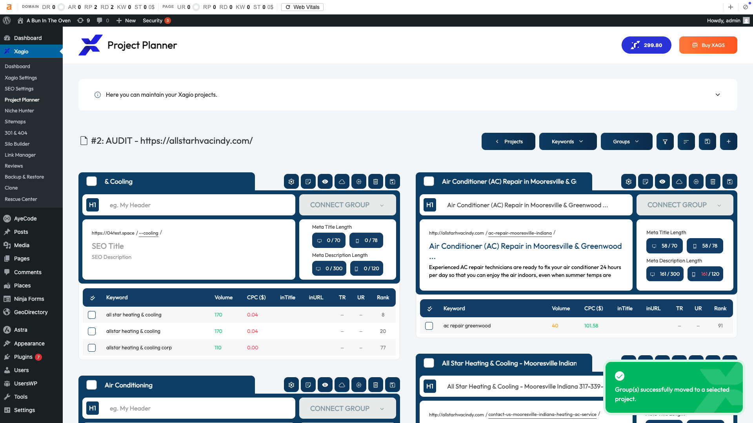Open CONNECT GROUP dropdown in Air Conditioning group
Viewport: 753px width, 423px height.
[x=347, y=409]
